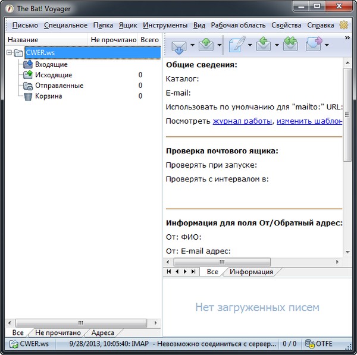Open the dropdown arrow beside Get new mail
357x355 pixels.
[192, 45]
